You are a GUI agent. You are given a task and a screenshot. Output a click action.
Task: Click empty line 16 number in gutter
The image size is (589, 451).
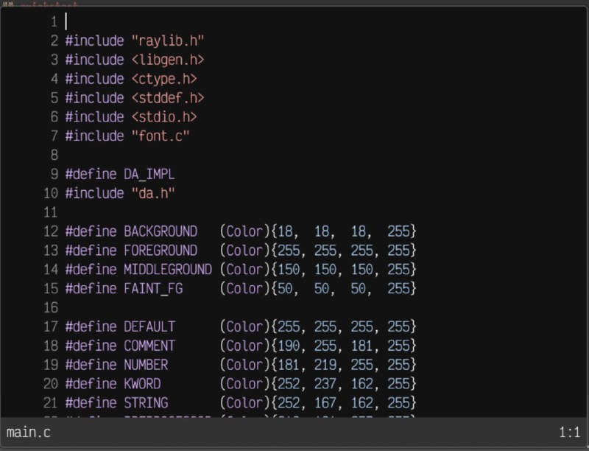click(51, 308)
